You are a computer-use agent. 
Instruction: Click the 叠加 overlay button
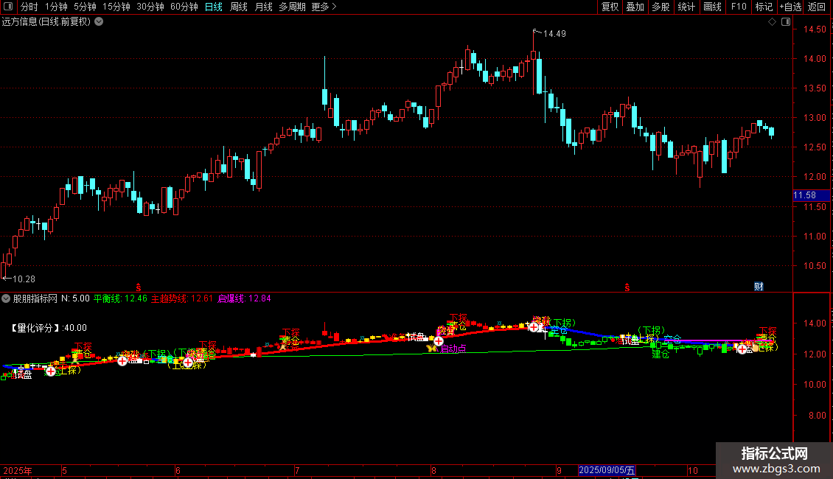(635, 7)
